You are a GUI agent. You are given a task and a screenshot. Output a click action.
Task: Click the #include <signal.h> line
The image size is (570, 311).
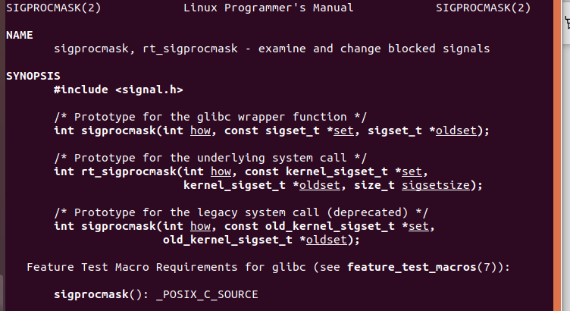click(x=118, y=90)
